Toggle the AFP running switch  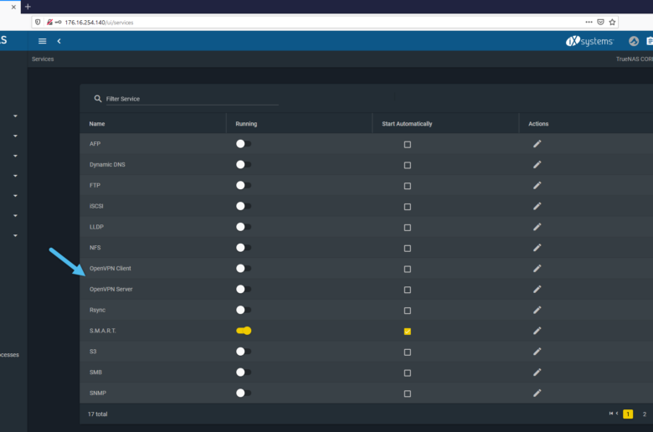[244, 144]
